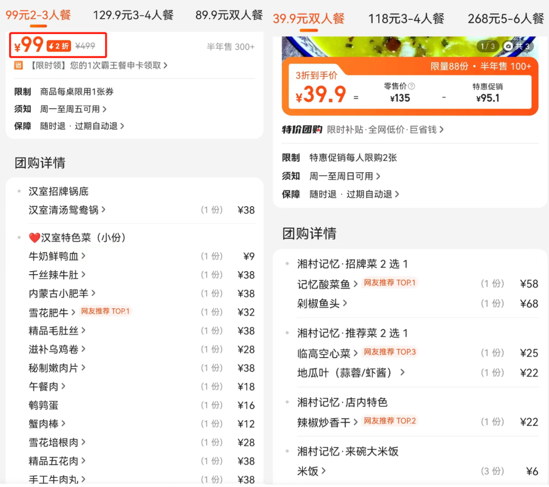Image resolution: width=549 pixels, height=487 pixels.
Task: Tap the photo gallery camera icon
Action: coord(508,46)
